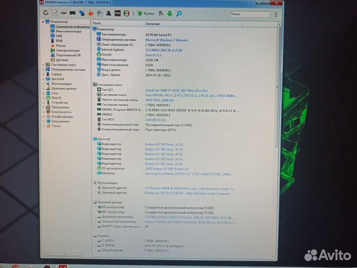The image size is (357, 268).
Task: Click the red gauge benchmark toolbar icon
Action: [x=127, y=13]
